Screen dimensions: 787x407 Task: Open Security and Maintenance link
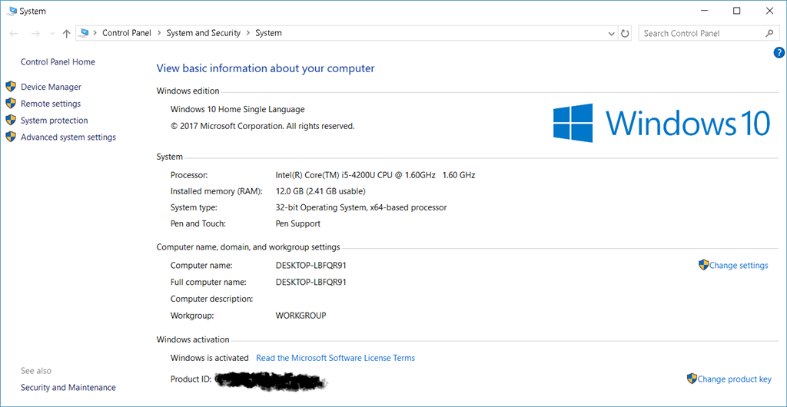pos(68,388)
